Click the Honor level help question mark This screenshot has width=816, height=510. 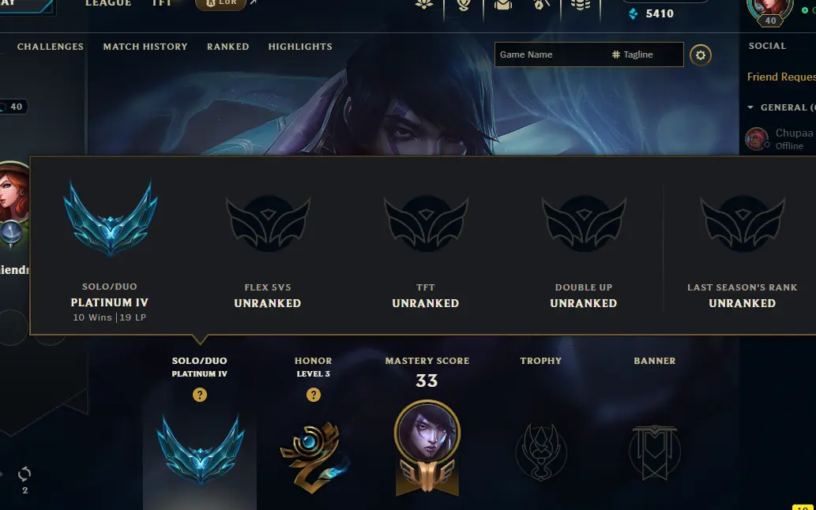(314, 395)
